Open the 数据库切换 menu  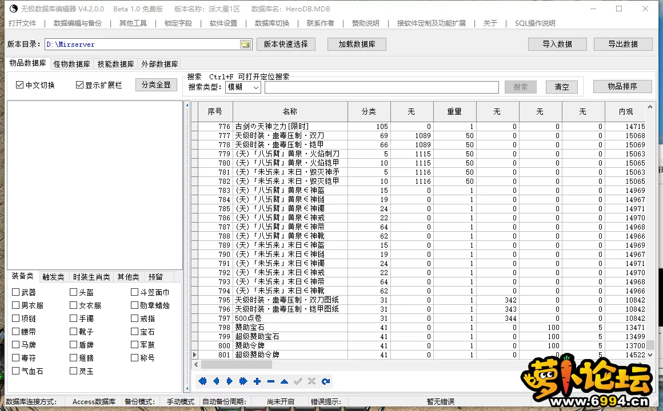pos(272,23)
